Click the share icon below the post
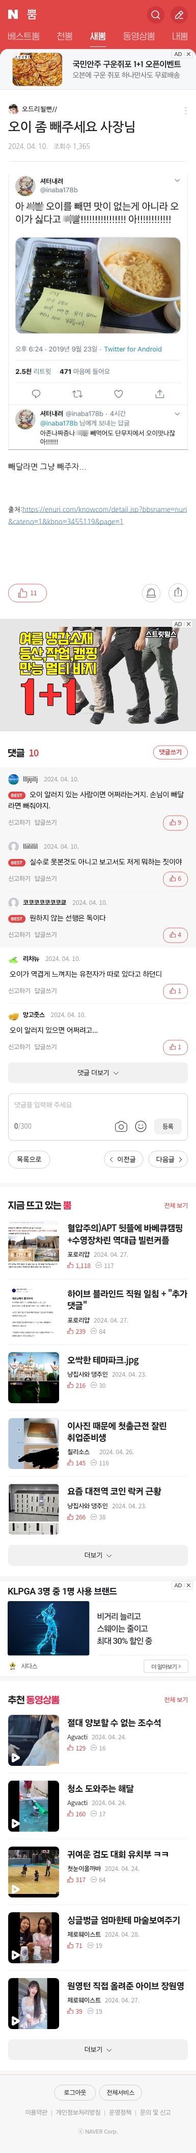The height and width of the screenshot is (2153, 196). coord(178,593)
